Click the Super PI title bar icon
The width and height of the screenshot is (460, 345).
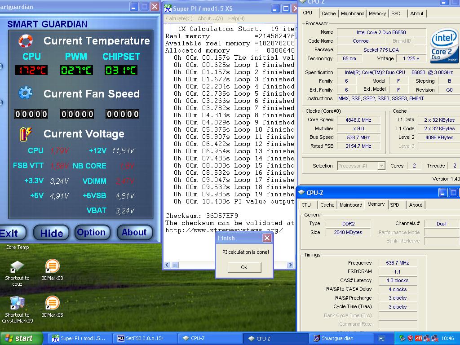(x=168, y=8)
